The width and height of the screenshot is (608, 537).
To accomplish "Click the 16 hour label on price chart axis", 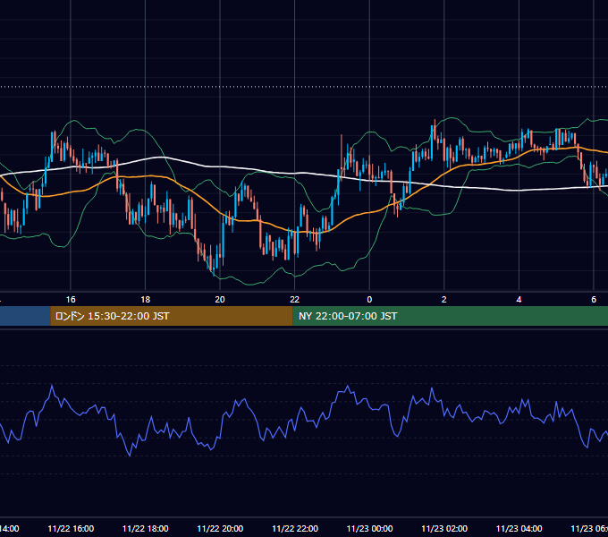I will (71, 300).
